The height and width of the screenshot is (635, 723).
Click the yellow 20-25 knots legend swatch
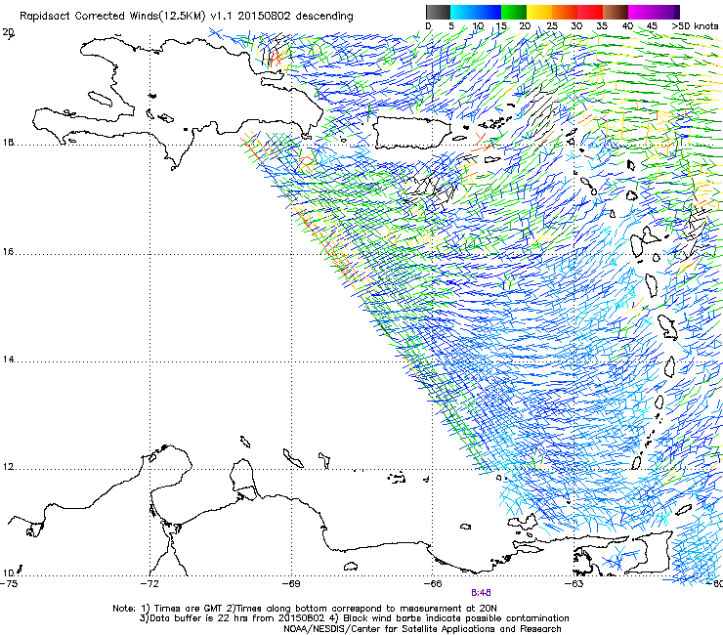(x=539, y=12)
